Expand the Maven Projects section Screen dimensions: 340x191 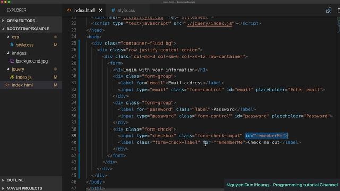click(31, 188)
